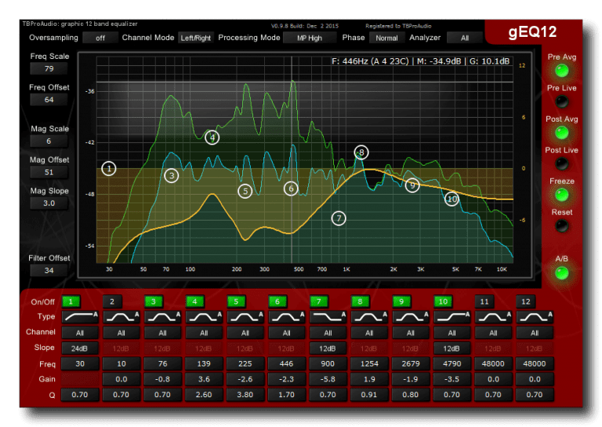602x427 pixels.
Task: Open band 1 Slope dropdown showing 24dB
Action: point(80,349)
